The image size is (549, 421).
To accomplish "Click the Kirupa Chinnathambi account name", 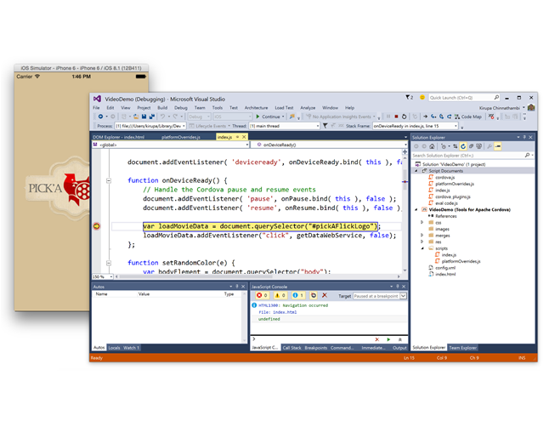I will tap(500, 108).
